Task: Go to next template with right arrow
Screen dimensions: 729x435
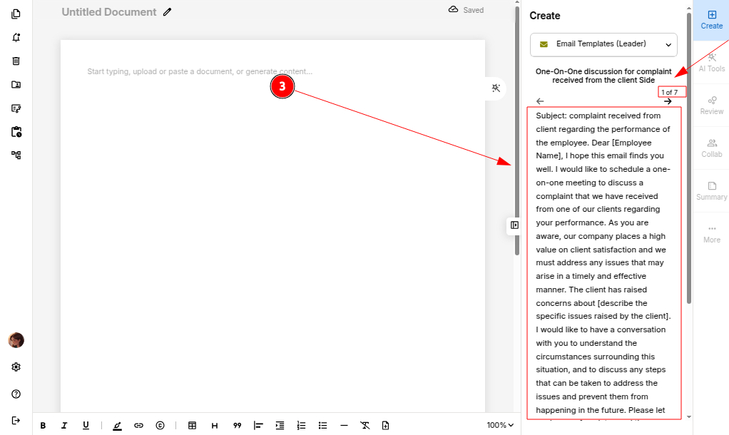Action: click(668, 101)
